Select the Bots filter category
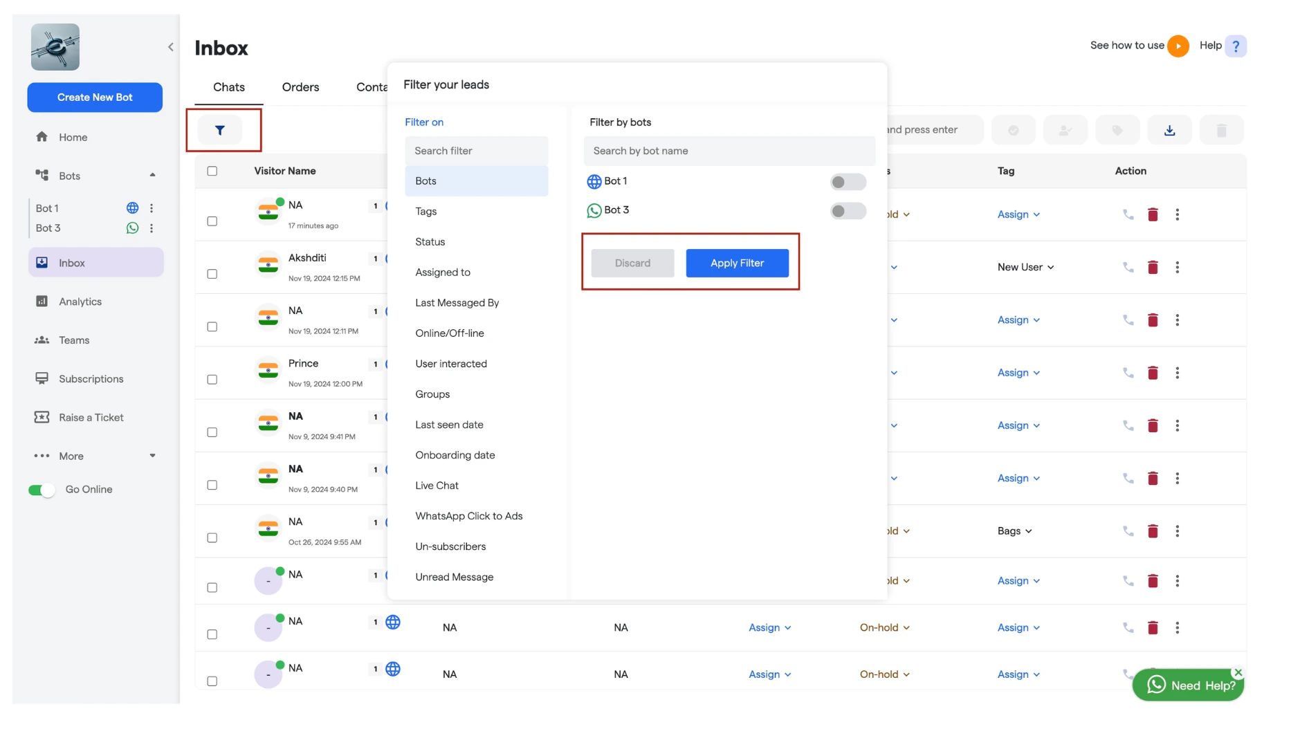Screen dimensions: 1291x747 click(x=476, y=181)
